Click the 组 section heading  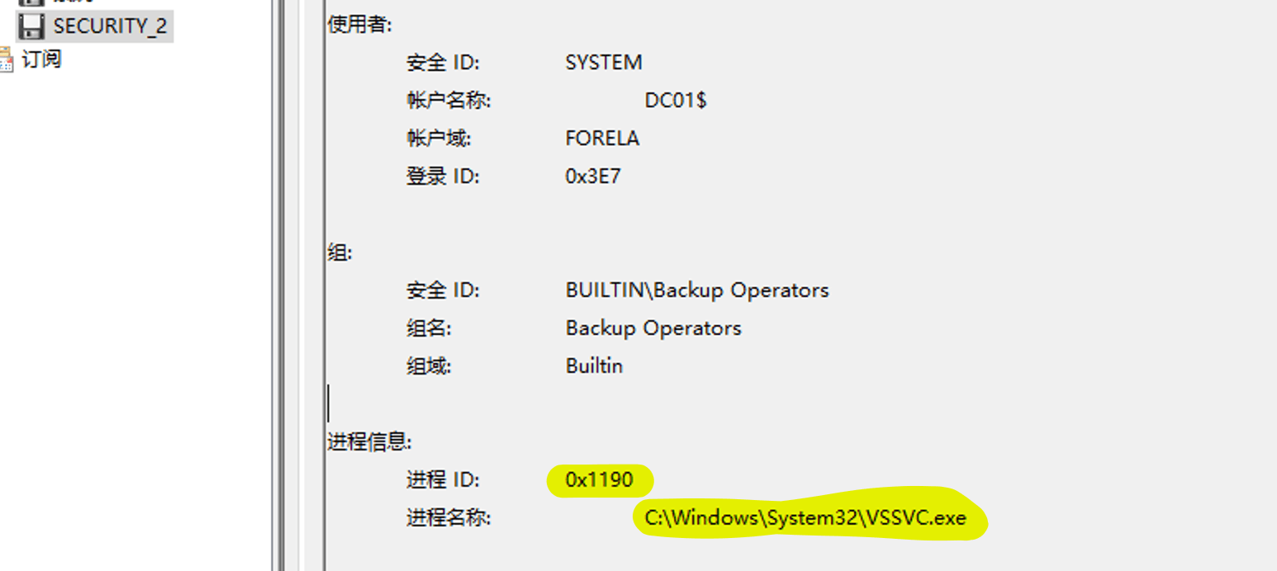pos(339,252)
